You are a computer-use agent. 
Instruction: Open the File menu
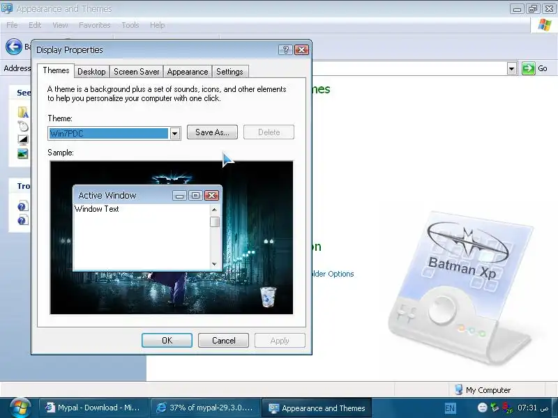pyautogui.click(x=12, y=25)
